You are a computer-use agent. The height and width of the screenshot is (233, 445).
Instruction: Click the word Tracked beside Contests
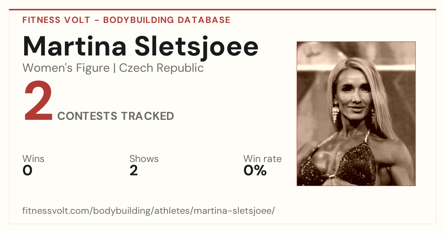(147, 116)
